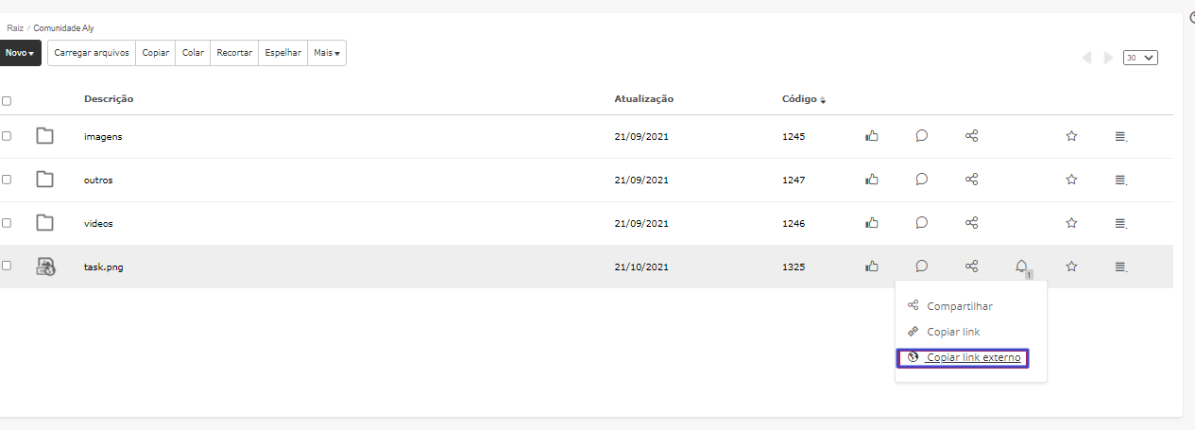Open the Raiz breadcrumb link
Image resolution: width=1195 pixels, height=430 pixels.
click(15, 28)
